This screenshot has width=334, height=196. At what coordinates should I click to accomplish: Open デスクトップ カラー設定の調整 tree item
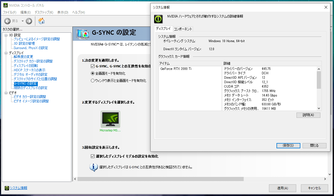click(x=33, y=61)
